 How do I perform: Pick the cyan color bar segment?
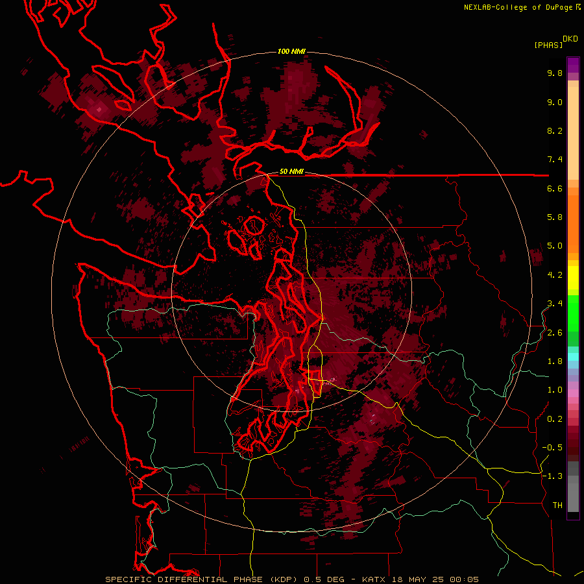tap(573, 357)
